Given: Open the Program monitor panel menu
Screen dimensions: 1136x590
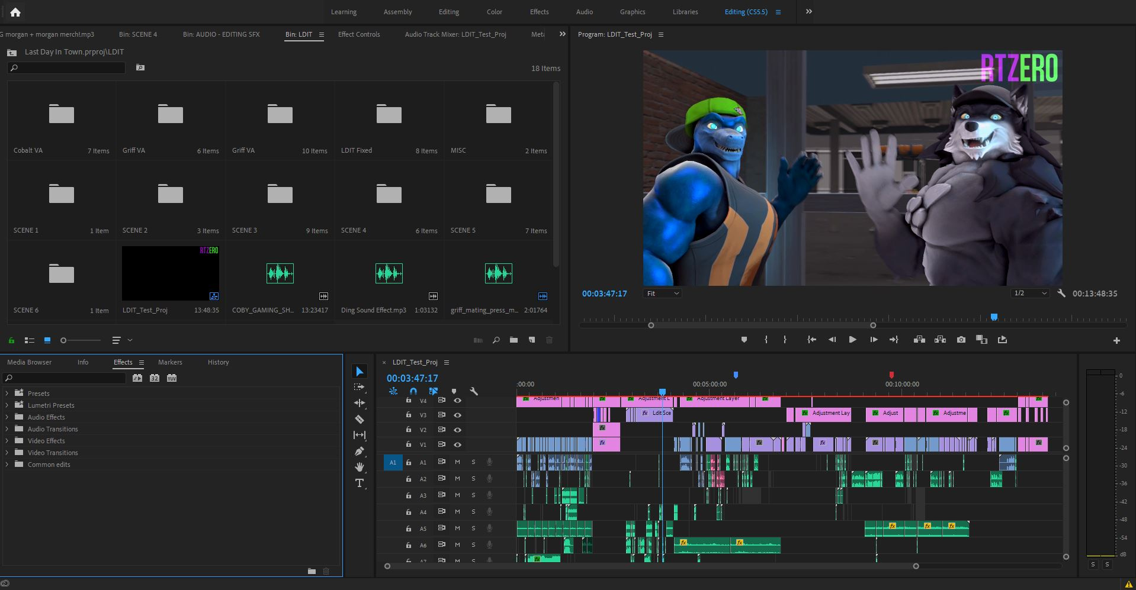Looking at the screenshot, I should (x=661, y=34).
